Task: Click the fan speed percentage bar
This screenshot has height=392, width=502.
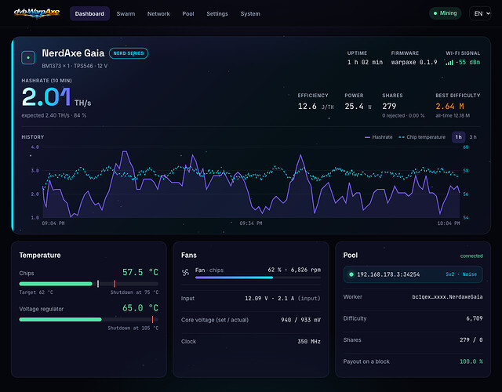Action: [258, 278]
